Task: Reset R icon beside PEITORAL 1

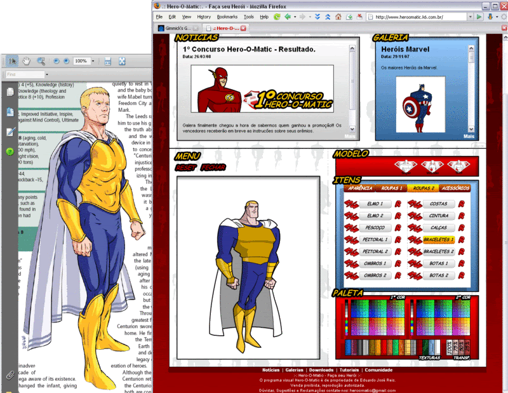Action: tap(398, 240)
